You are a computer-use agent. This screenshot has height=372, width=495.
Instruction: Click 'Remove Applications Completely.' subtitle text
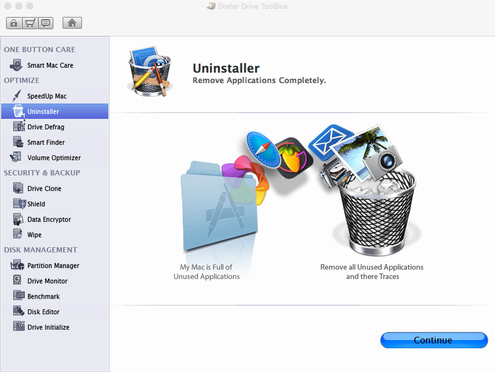point(259,80)
